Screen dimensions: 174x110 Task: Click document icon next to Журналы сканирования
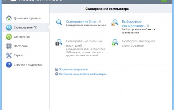tap(57, 69)
